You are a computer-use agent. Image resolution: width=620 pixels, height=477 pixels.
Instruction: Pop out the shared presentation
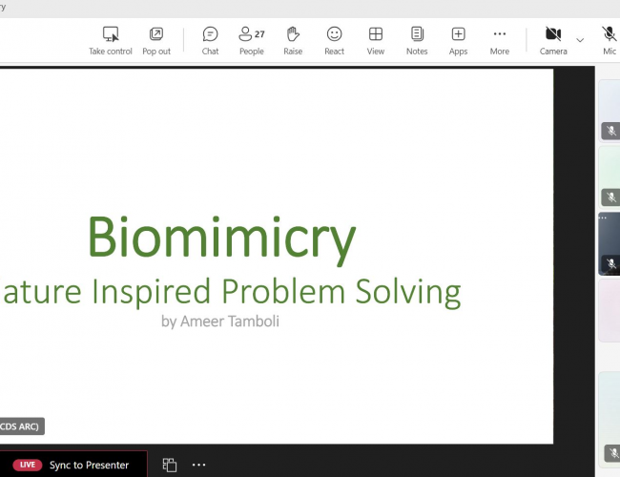tap(156, 40)
